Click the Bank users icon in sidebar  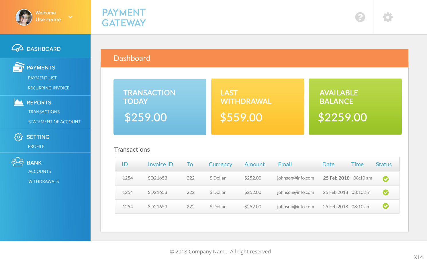point(18,162)
